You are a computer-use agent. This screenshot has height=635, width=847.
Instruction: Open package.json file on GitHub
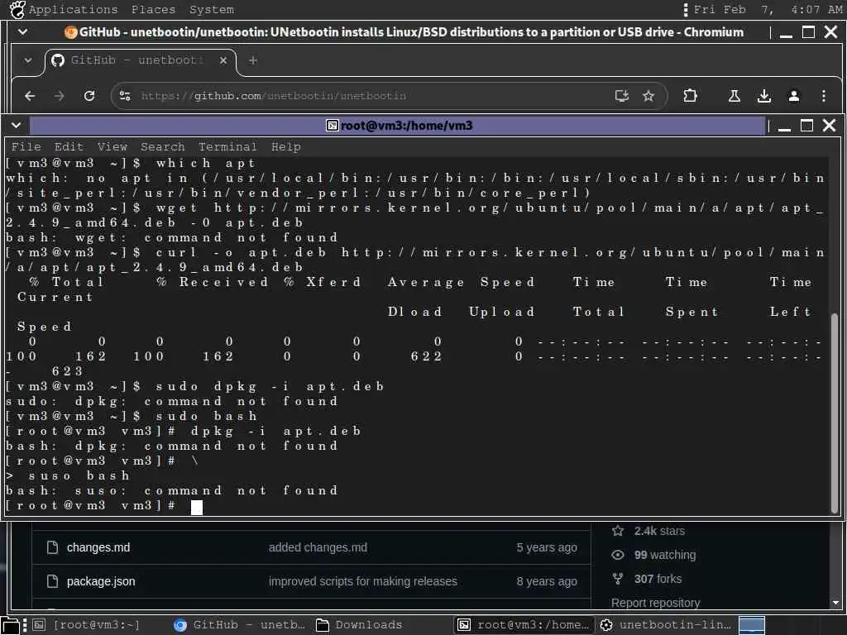(101, 581)
